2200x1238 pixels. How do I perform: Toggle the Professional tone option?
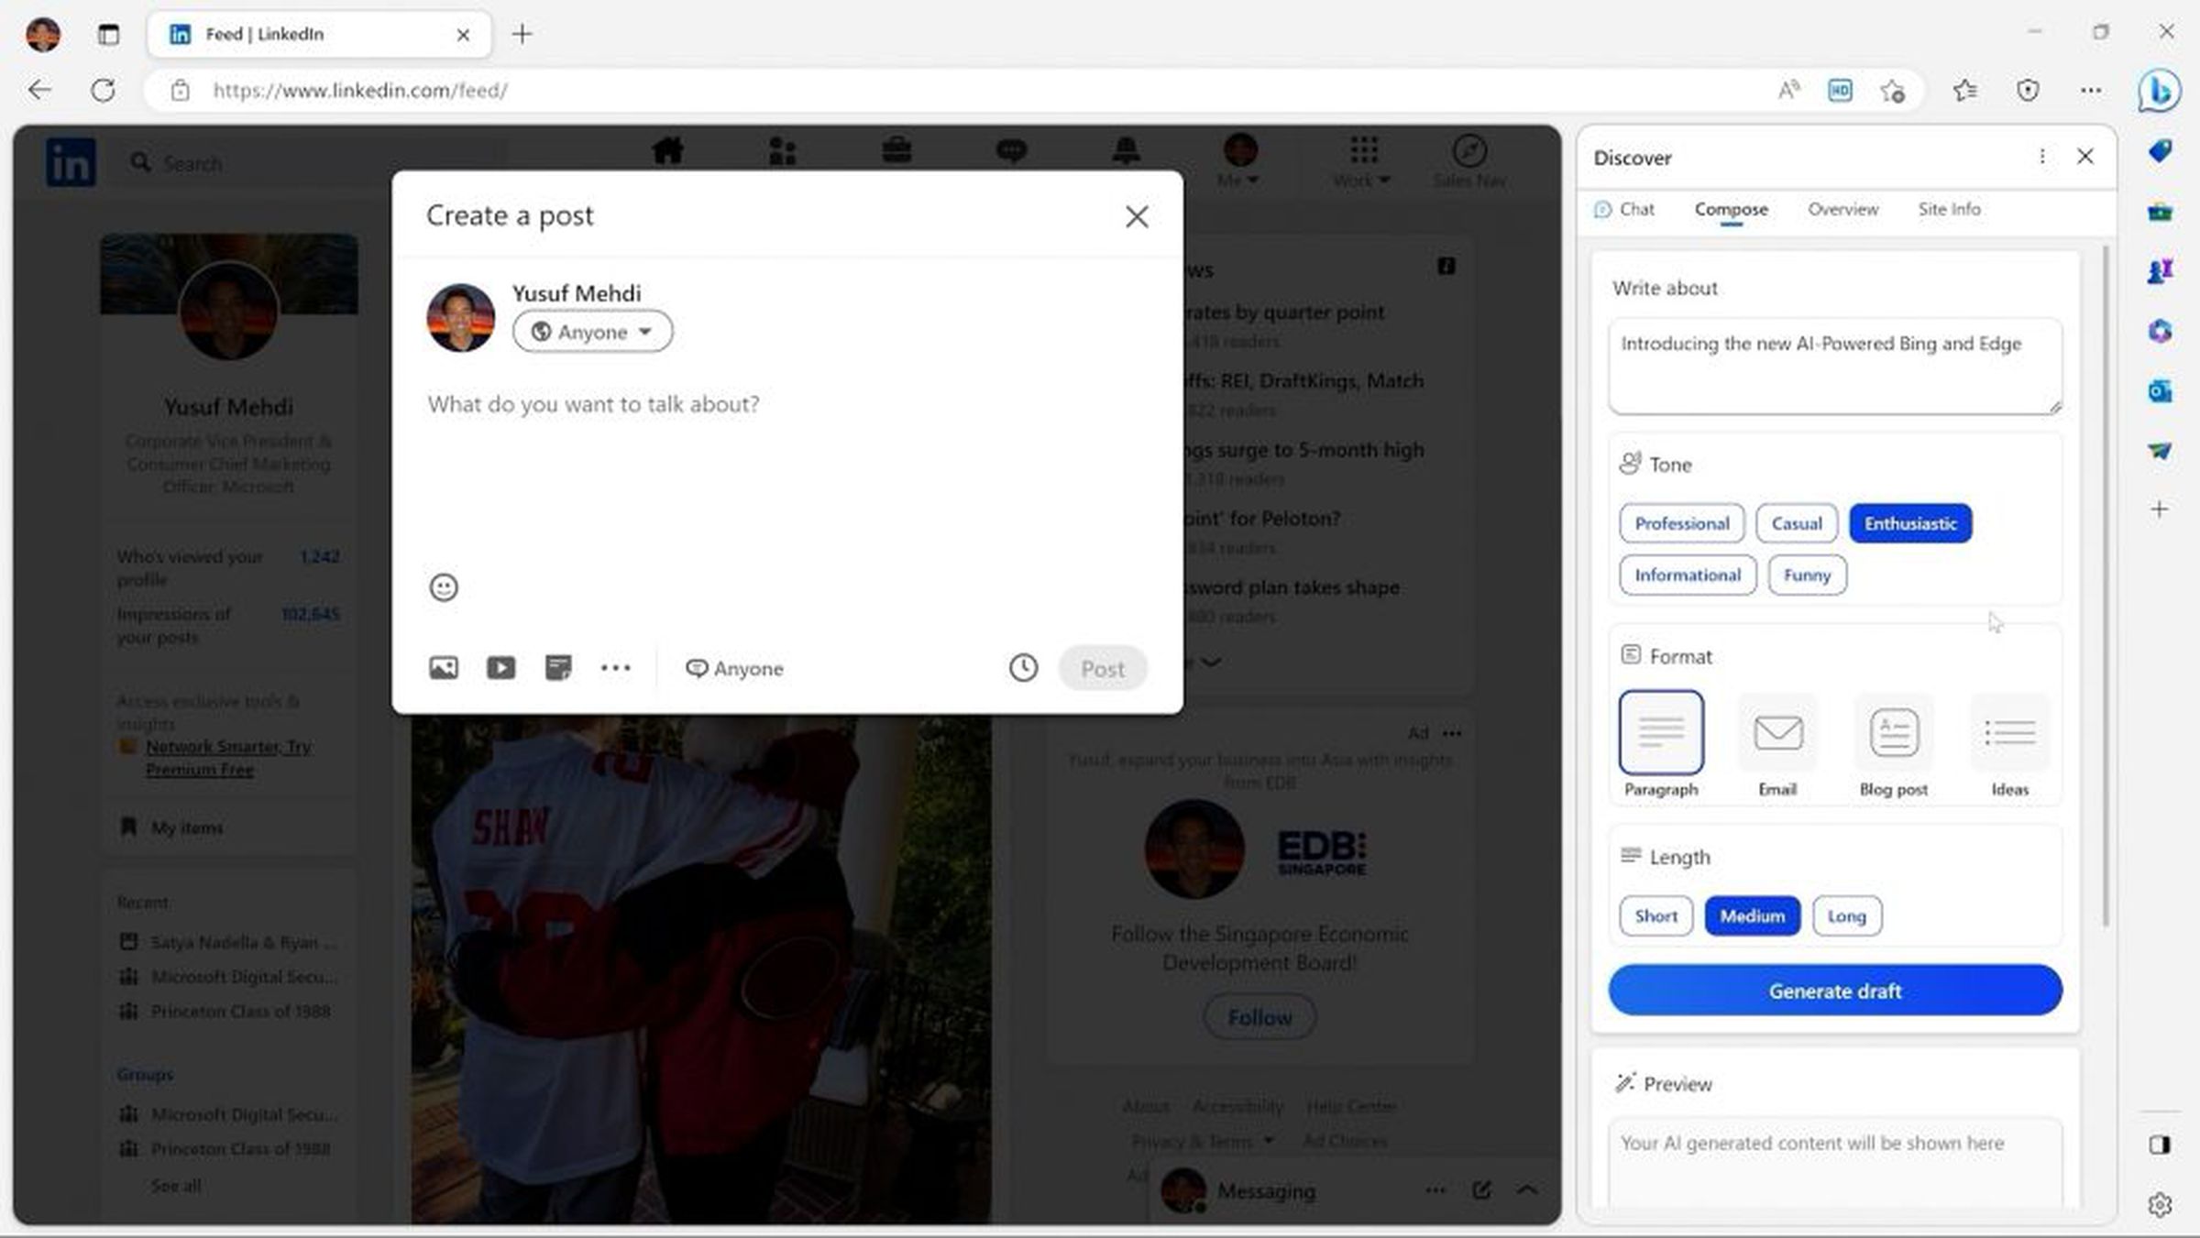pyautogui.click(x=1683, y=522)
